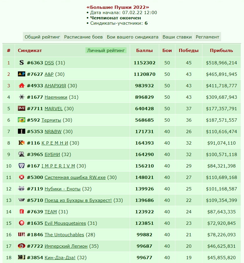Open the Регламент tab

[207, 37]
